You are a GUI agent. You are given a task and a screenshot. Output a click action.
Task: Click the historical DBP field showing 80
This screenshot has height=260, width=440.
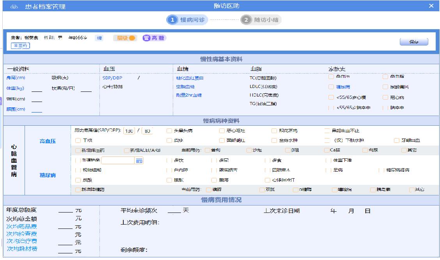(147, 131)
